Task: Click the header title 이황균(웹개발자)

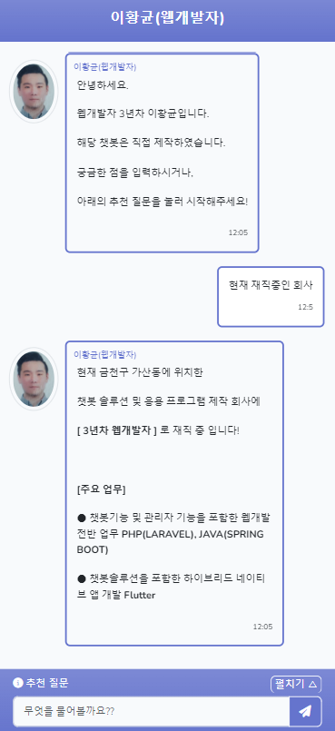Action: coord(168,18)
